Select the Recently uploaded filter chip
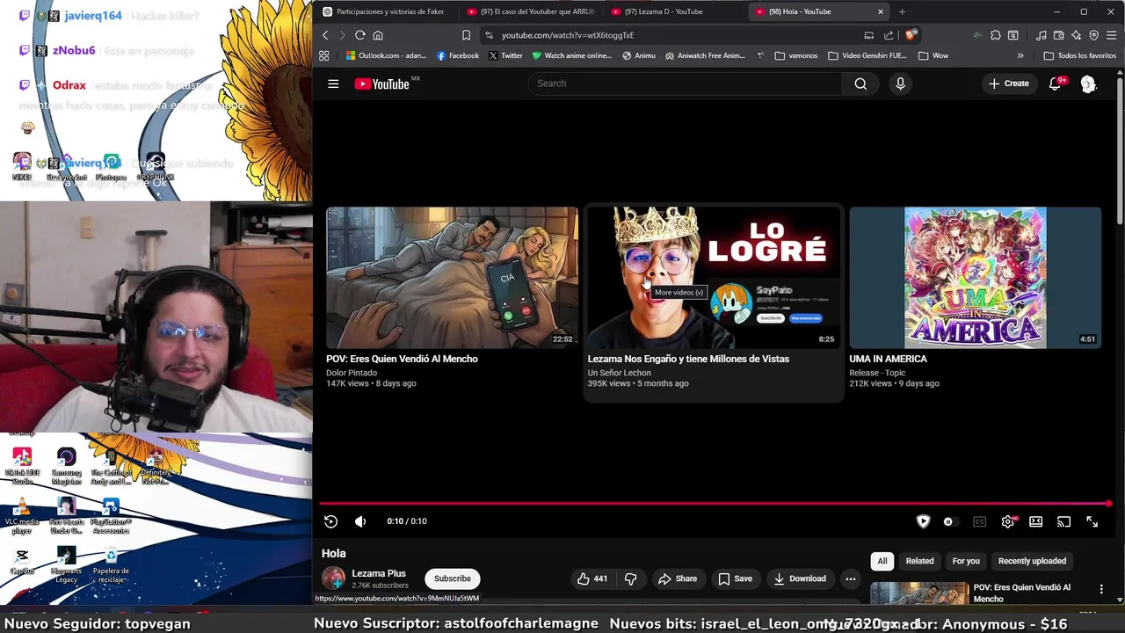The image size is (1125, 633). (1032, 561)
